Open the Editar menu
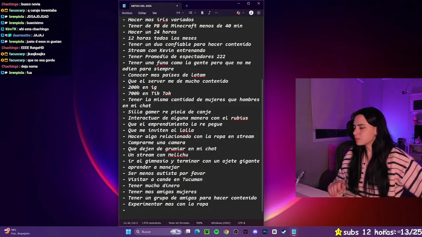 pos(142,13)
